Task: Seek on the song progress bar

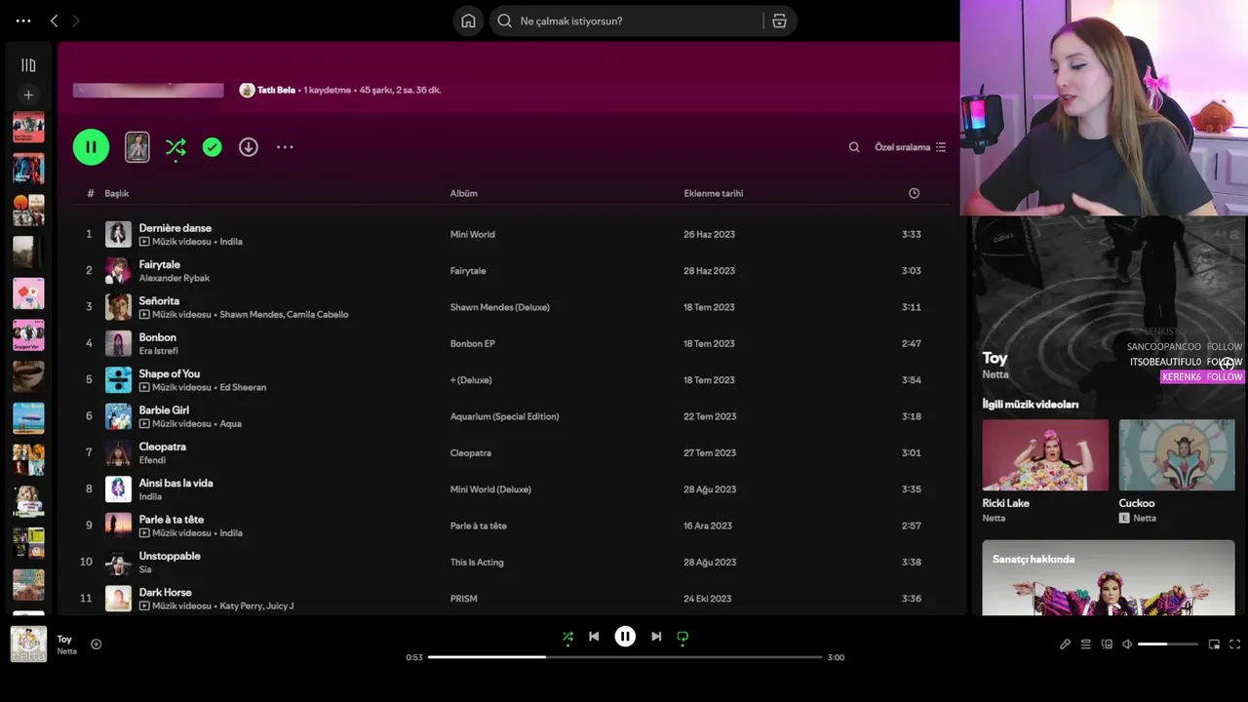Action: (625, 657)
